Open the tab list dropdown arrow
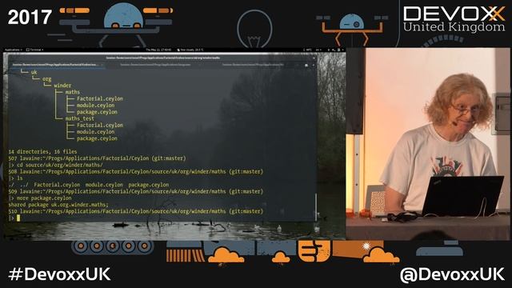The image size is (512, 288). 313,65
